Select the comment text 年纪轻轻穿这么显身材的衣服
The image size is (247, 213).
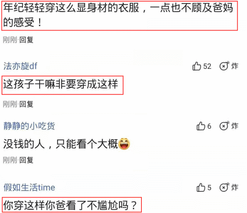71,8
